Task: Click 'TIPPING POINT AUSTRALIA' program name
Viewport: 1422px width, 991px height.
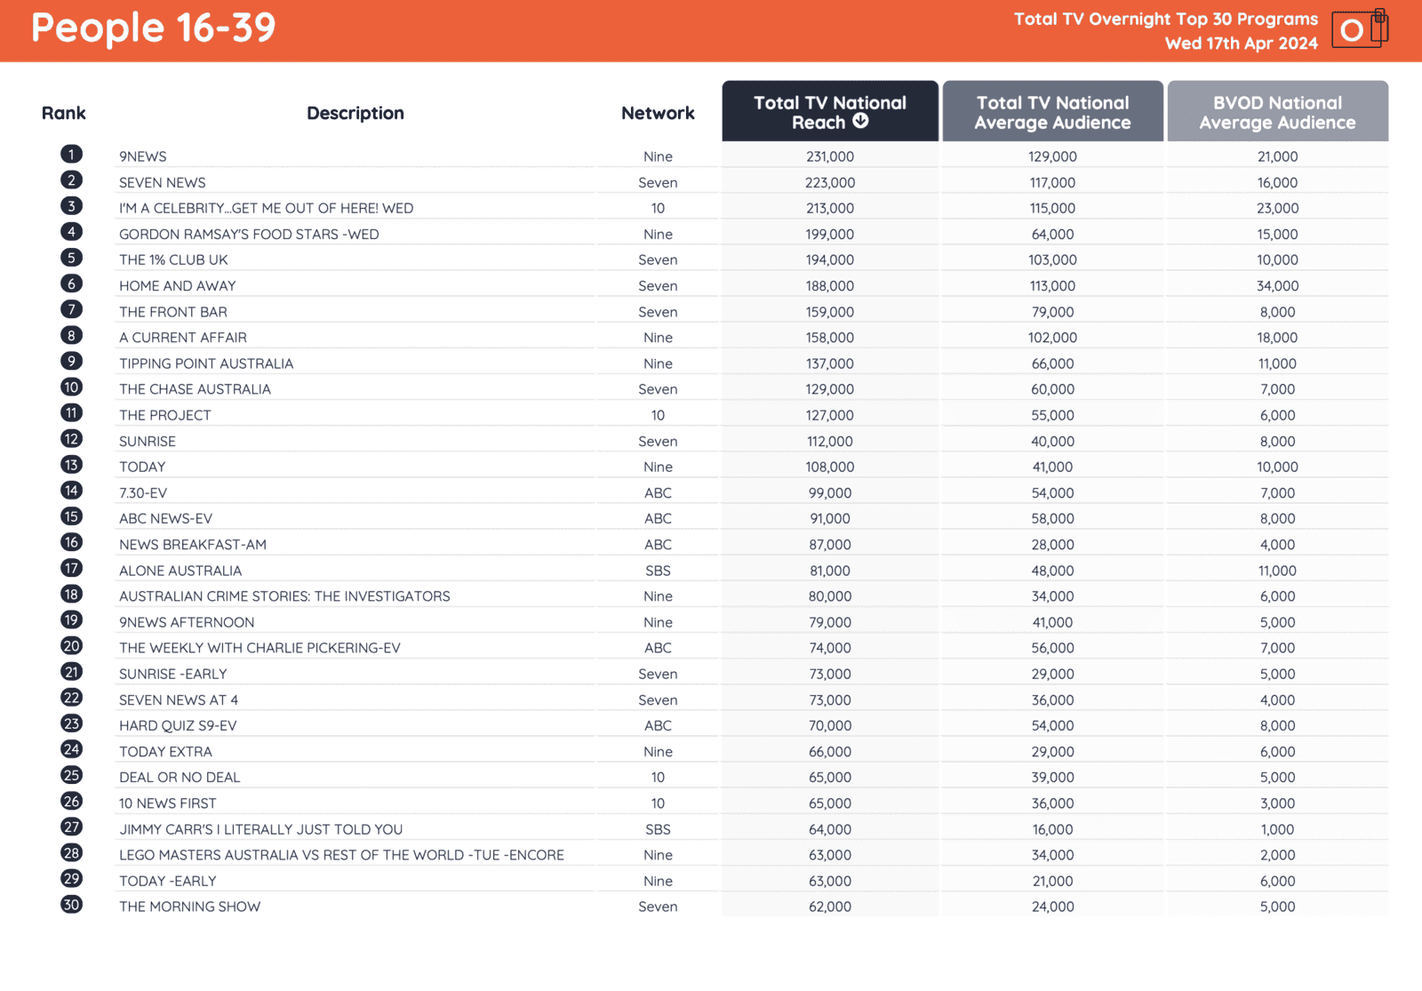Action: [x=206, y=364]
